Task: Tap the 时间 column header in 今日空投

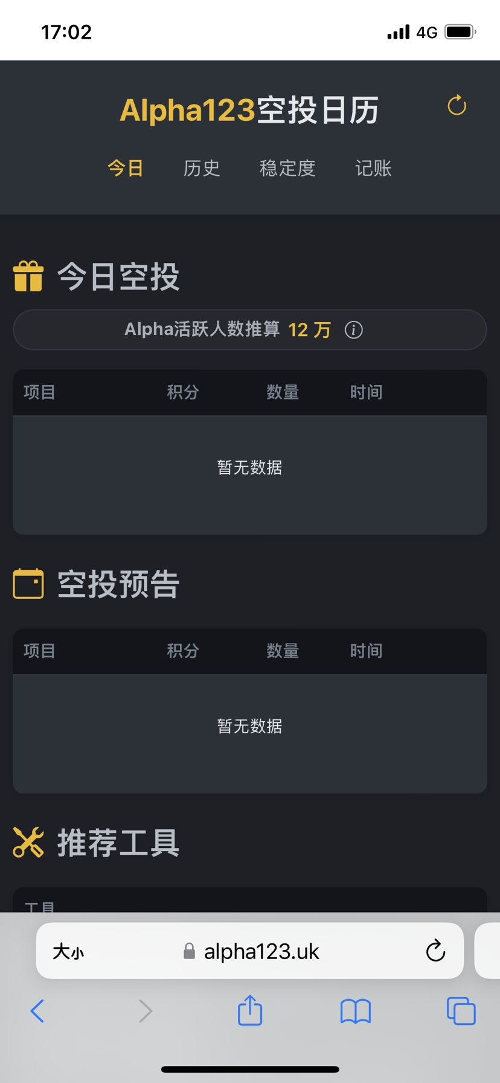Action: coord(366,392)
